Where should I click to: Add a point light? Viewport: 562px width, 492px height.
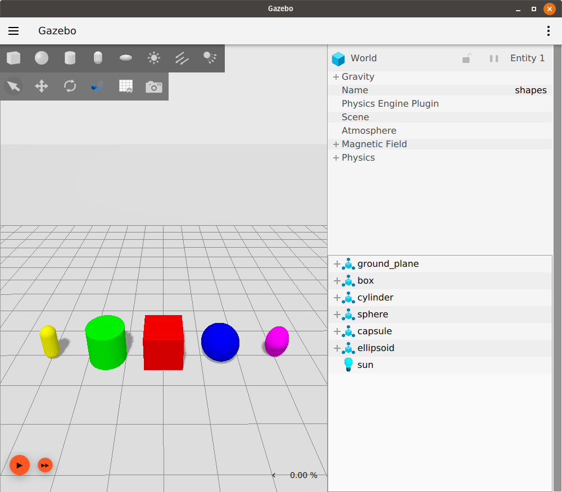[x=154, y=58]
